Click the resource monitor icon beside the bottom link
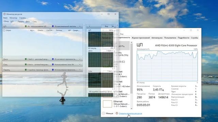Viewport: 218px width, 122px height. pyautogui.click(x=117, y=113)
